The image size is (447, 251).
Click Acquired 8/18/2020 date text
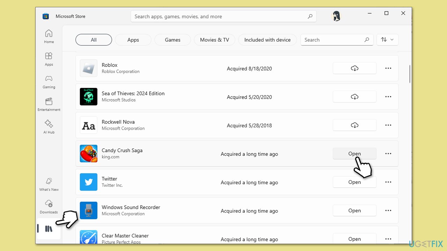click(x=249, y=69)
